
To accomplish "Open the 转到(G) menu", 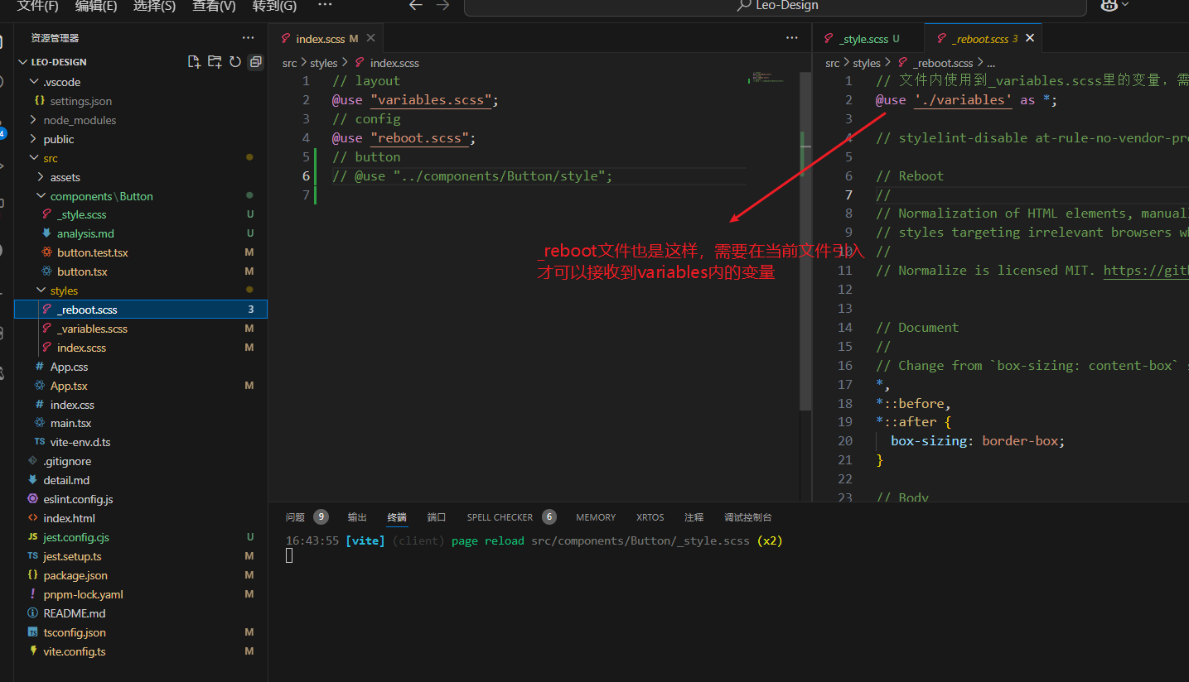I will tap(274, 6).
